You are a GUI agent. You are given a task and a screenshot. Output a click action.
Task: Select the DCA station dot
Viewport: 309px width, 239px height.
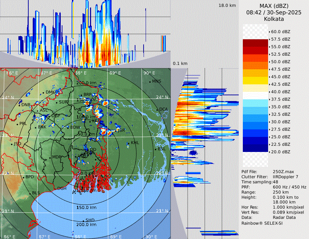pyautogui.click(x=157, y=110)
